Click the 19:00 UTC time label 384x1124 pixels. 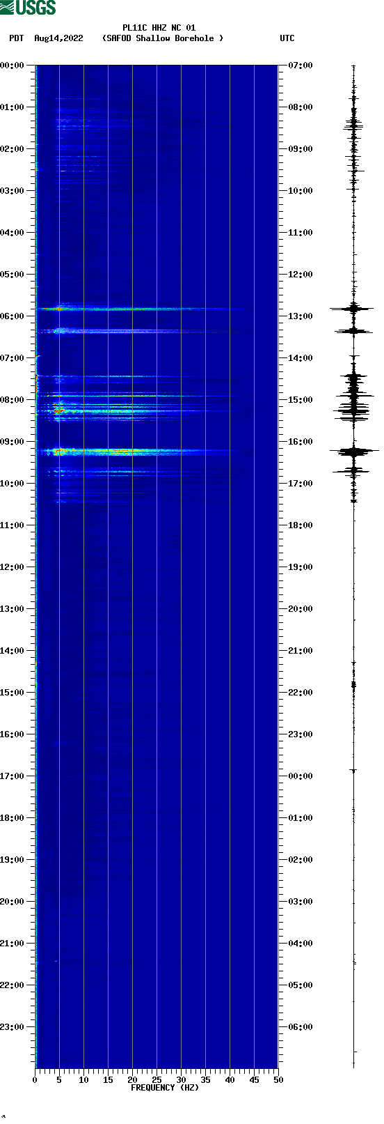point(301,567)
